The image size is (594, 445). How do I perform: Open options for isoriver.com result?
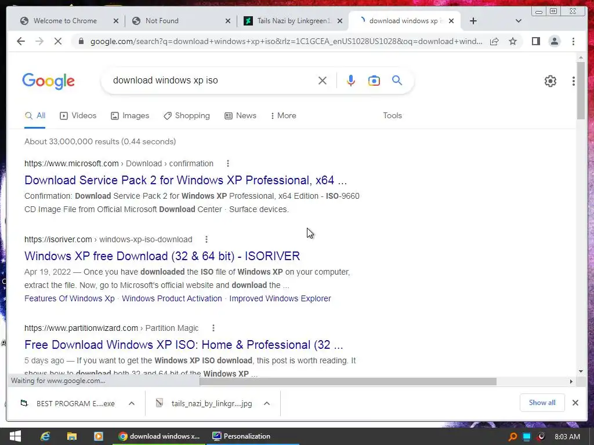pyautogui.click(x=207, y=239)
